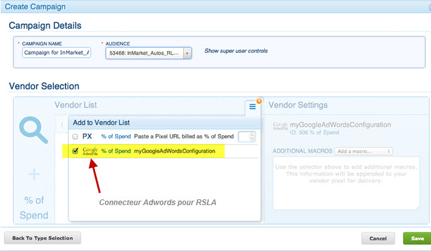This screenshot has height=251, width=431.
Task: Click Paste a Pixel URL description text
Action: pos(184,137)
